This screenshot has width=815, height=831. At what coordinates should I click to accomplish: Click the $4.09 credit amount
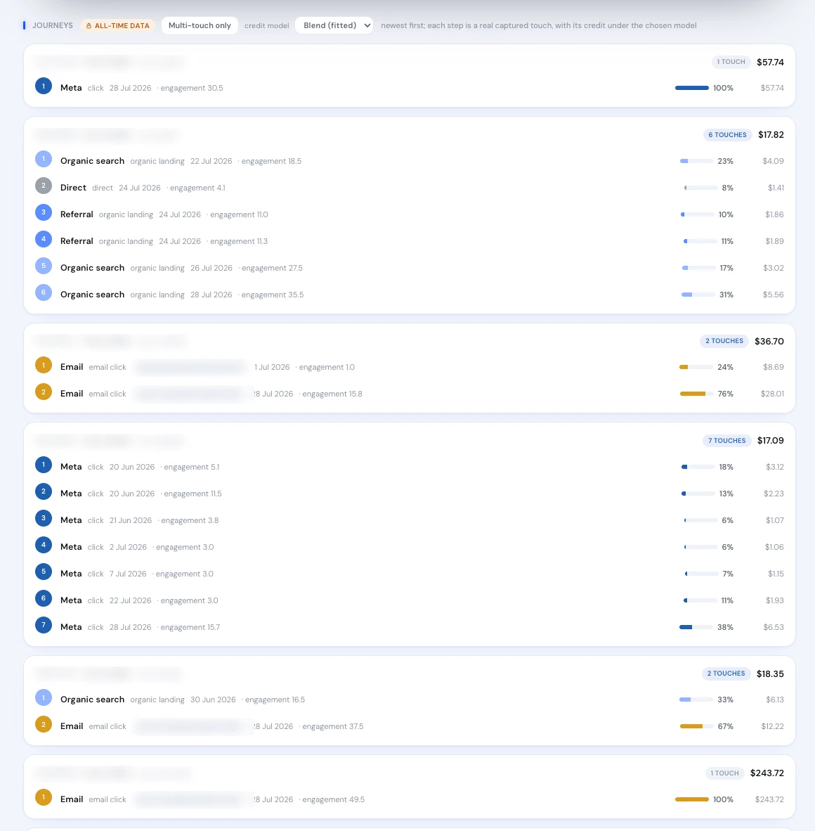pos(773,161)
